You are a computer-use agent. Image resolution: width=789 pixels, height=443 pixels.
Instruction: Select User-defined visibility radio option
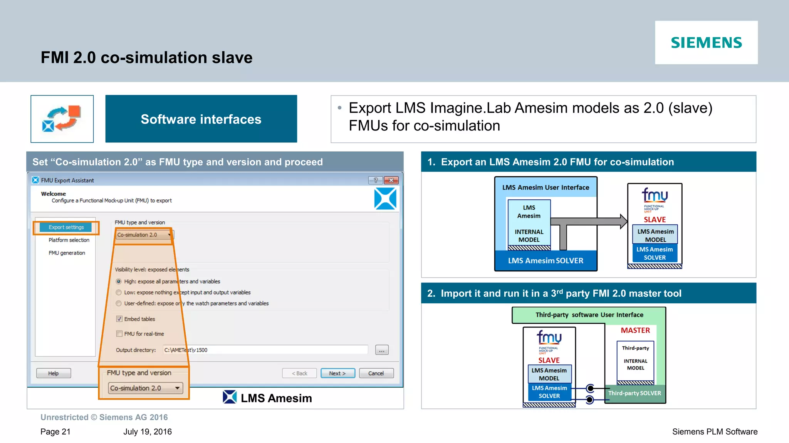click(119, 303)
